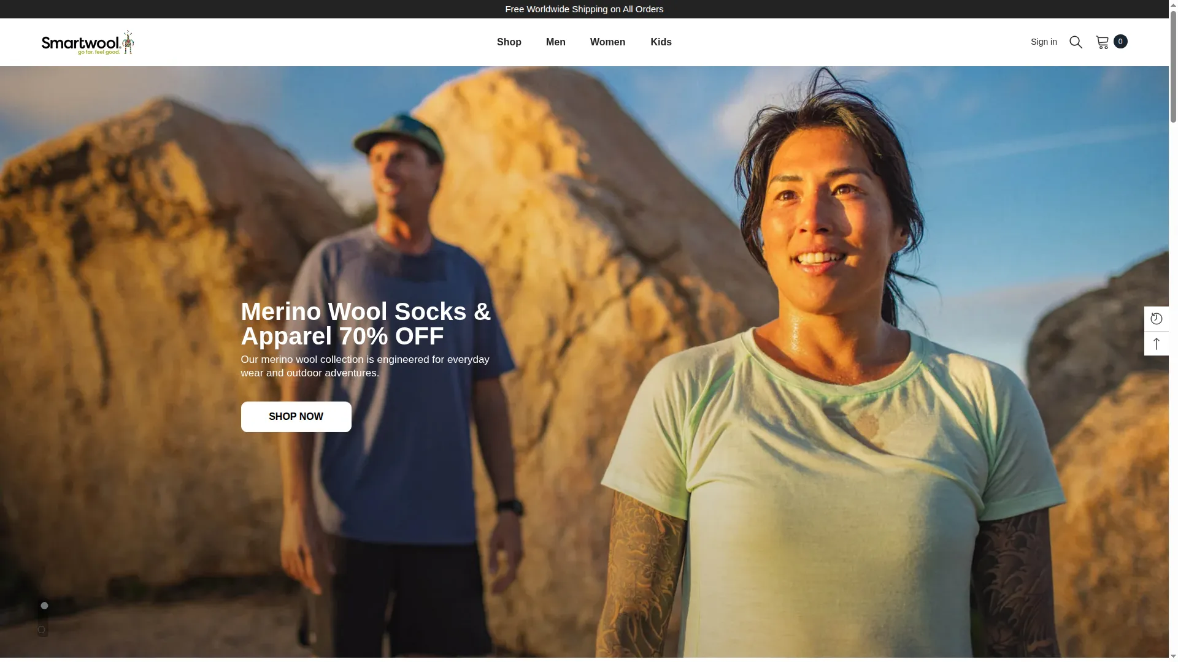Select the first slideshow dot
Screen dimensions: 1178x662
[x=44, y=606]
